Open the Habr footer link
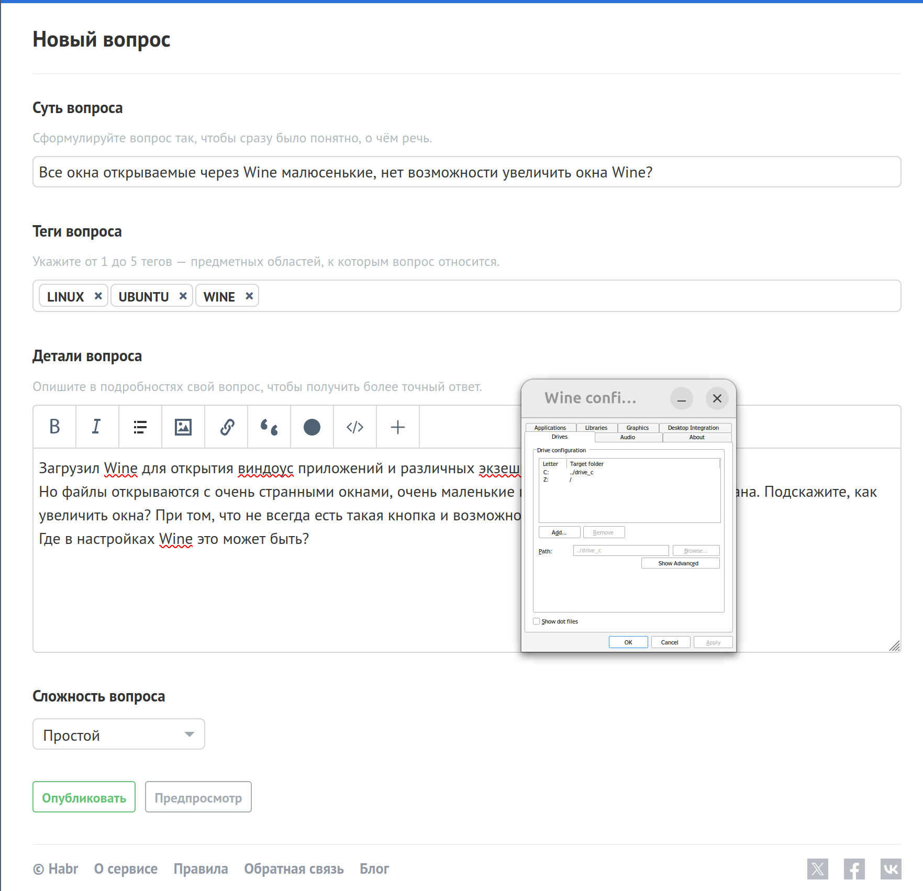The width and height of the screenshot is (923, 891). (x=55, y=869)
